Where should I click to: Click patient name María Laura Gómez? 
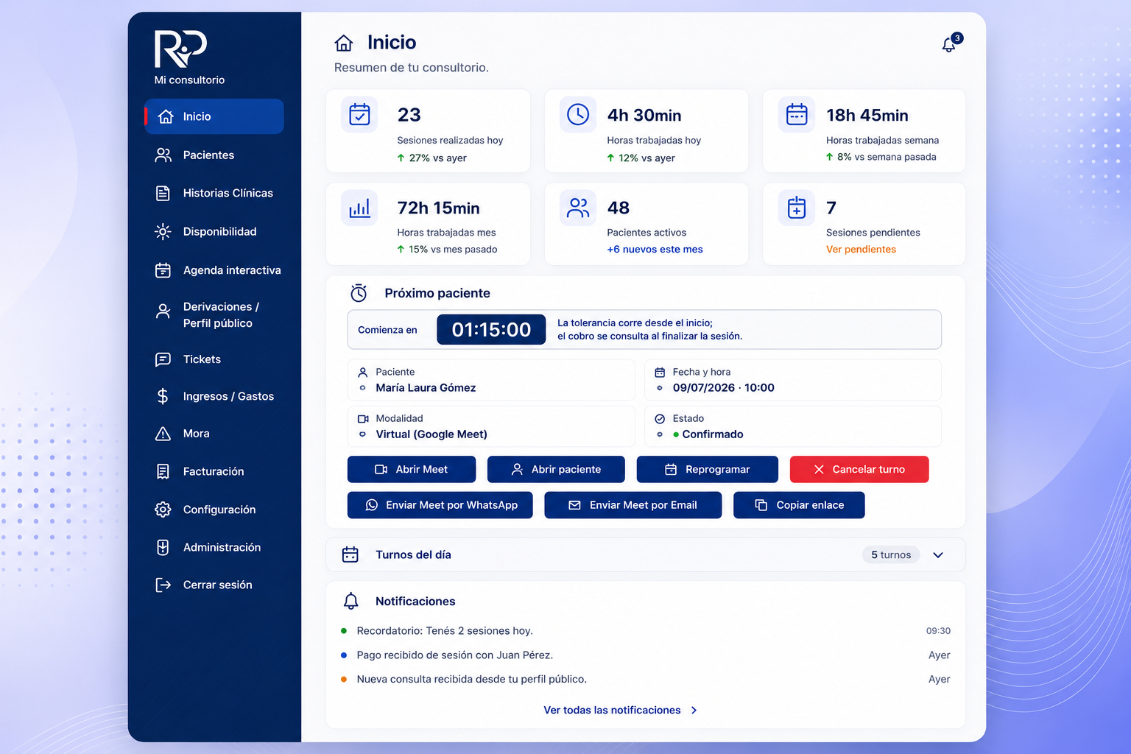pos(426,388)
